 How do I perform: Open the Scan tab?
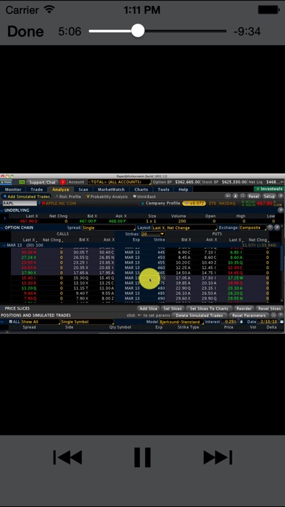coord(83,189)
